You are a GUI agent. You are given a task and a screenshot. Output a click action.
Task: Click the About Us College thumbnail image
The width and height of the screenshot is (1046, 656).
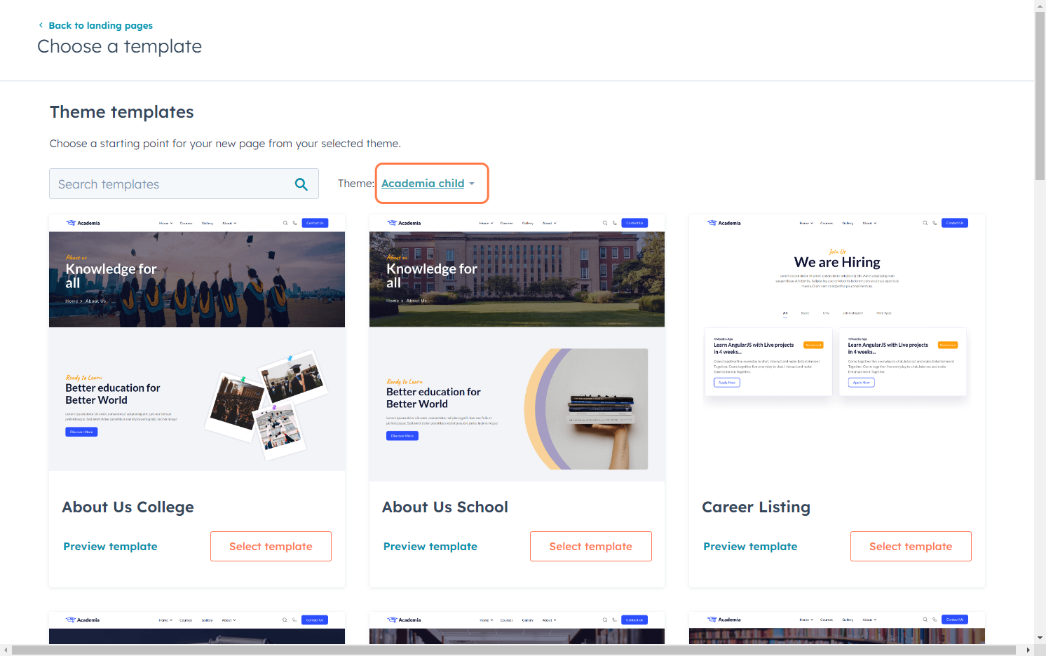tap(197, 343)
